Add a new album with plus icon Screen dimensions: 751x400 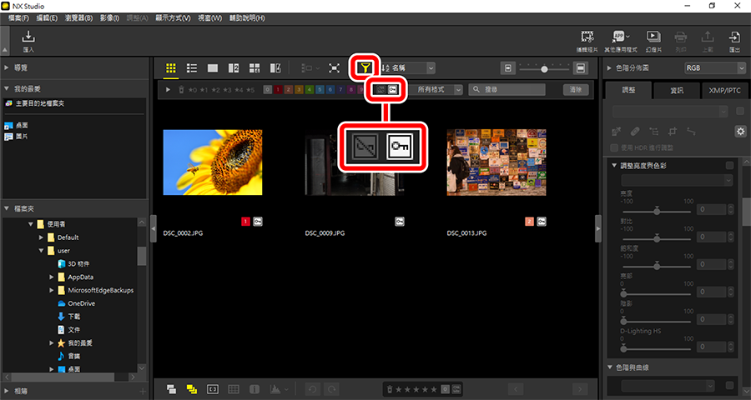click(x=142, y=391)
